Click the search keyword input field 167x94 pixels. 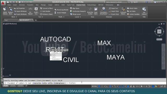coord(116,2)
